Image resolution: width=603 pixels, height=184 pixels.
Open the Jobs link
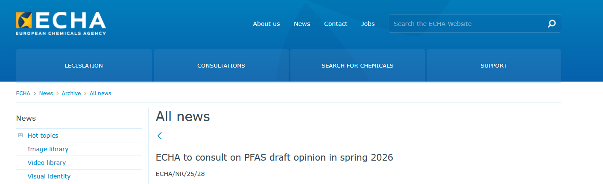point(368,24)
